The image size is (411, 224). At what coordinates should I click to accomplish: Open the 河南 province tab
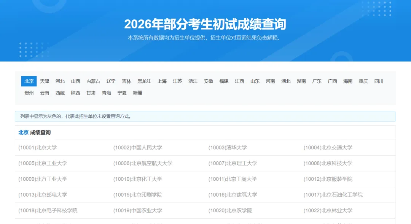(270, 81)
